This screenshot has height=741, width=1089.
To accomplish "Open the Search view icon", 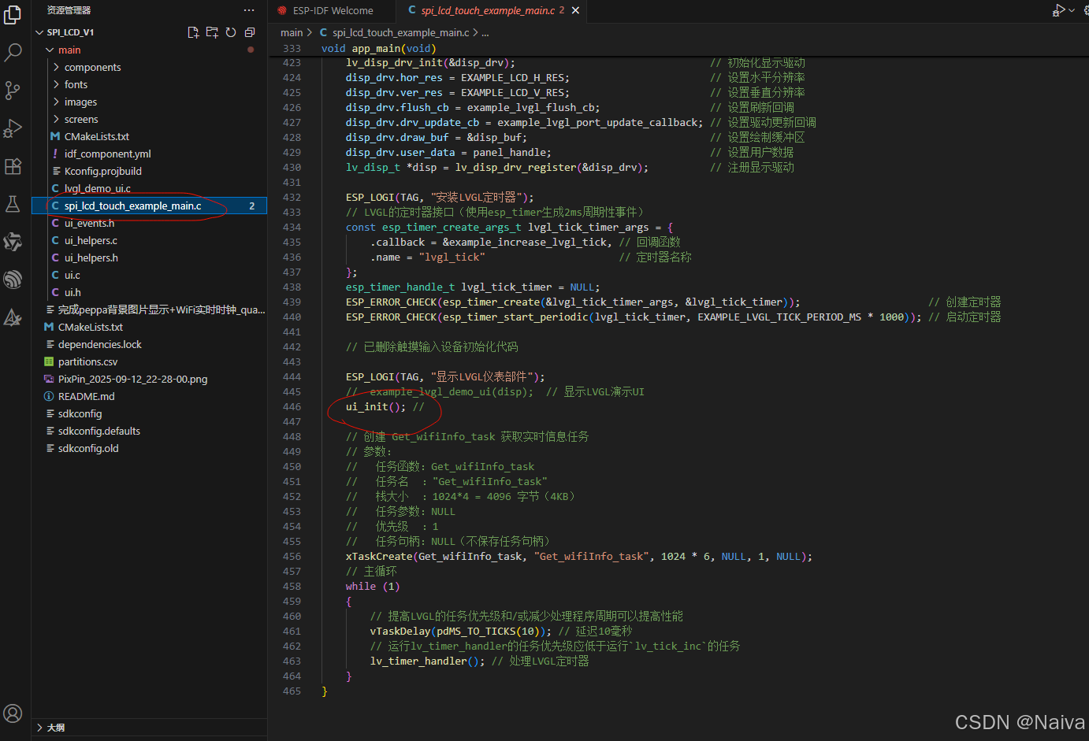I will pos(13,53).
